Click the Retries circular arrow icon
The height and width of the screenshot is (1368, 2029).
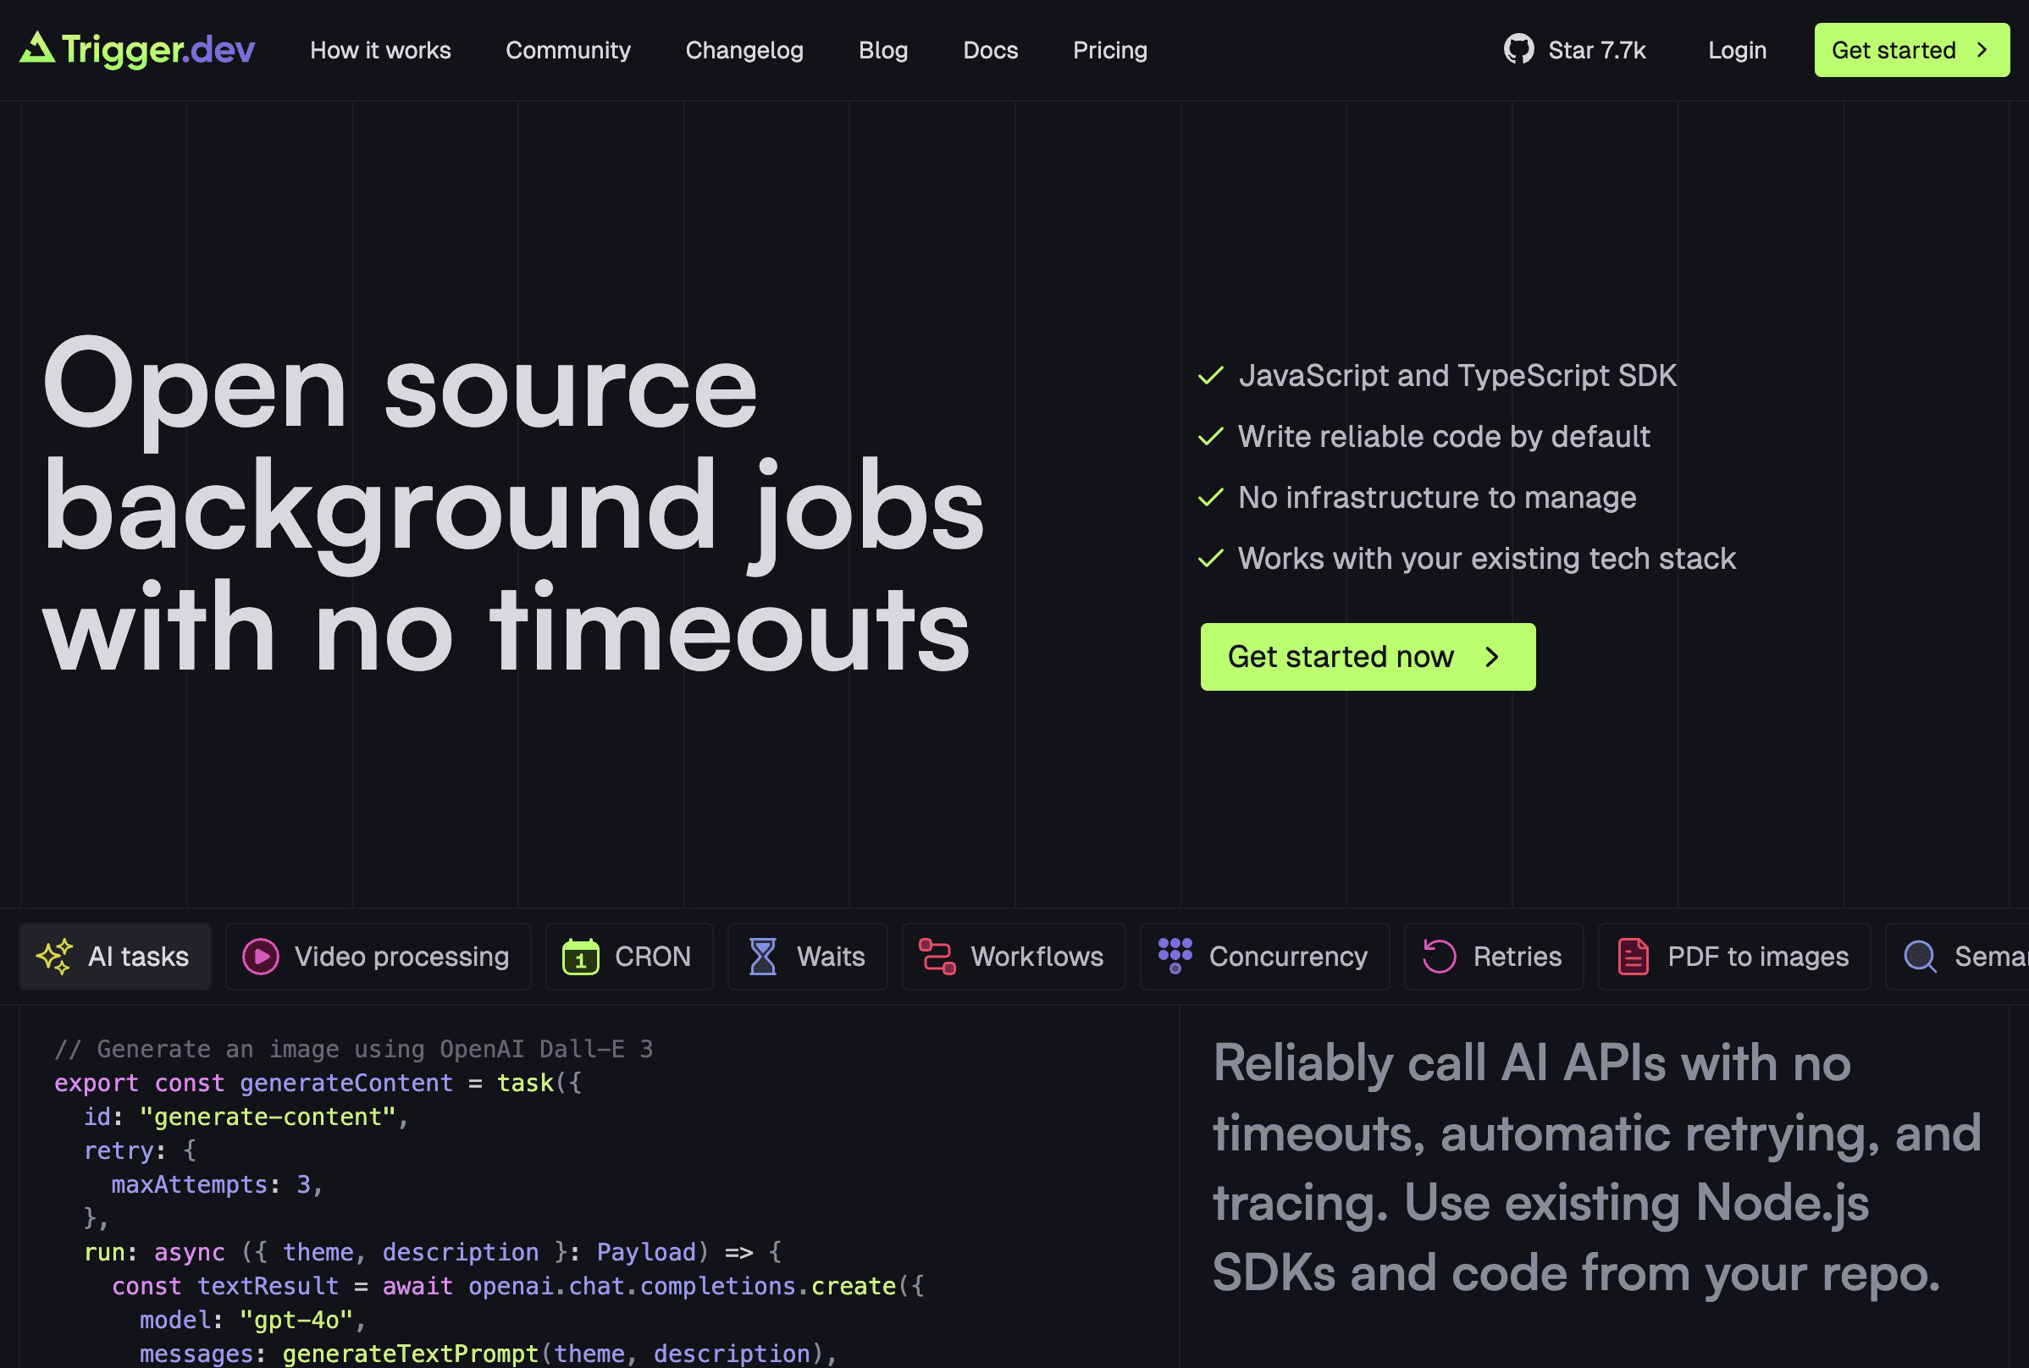[x=1439, y=957]
